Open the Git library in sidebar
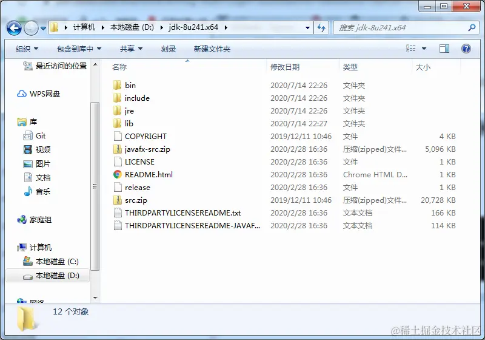 pyautogui.click(x=35, y=136)
